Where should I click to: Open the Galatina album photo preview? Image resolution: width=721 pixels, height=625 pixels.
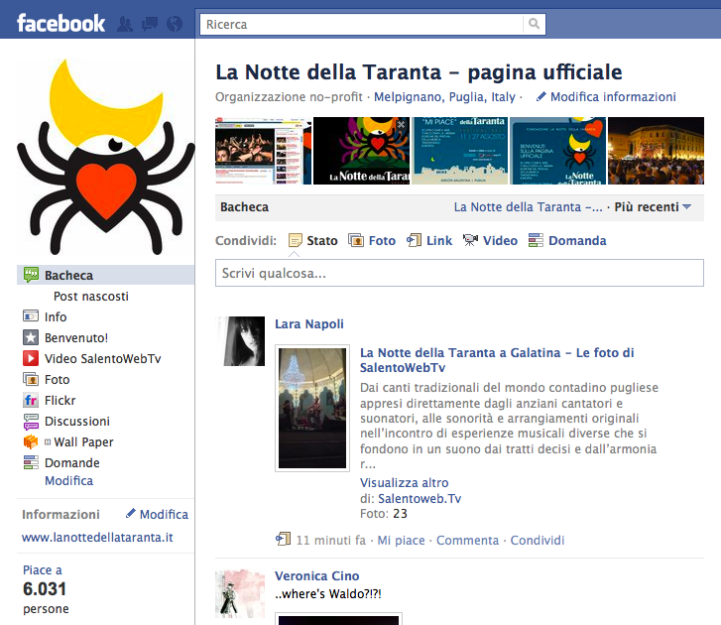312,408
